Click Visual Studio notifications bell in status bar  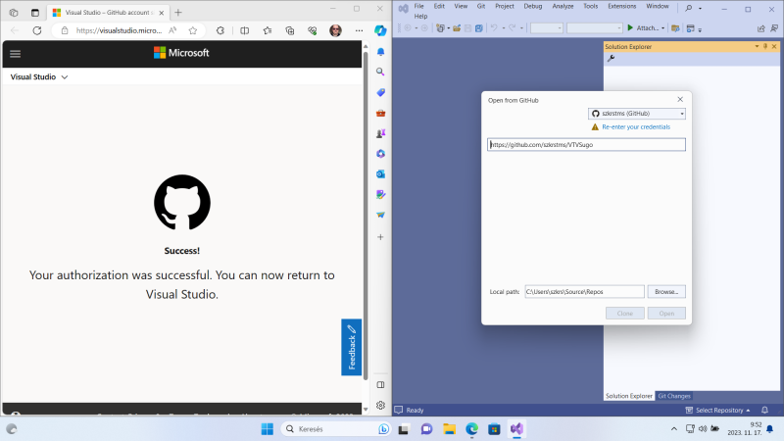(764, 410)
